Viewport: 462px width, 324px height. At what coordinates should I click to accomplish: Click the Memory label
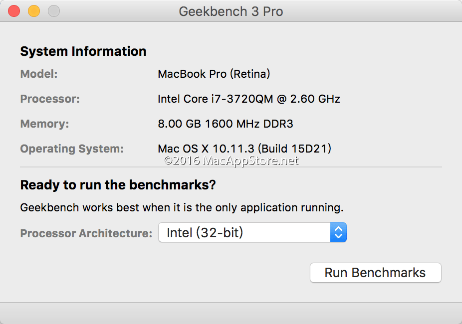(44, 124)
